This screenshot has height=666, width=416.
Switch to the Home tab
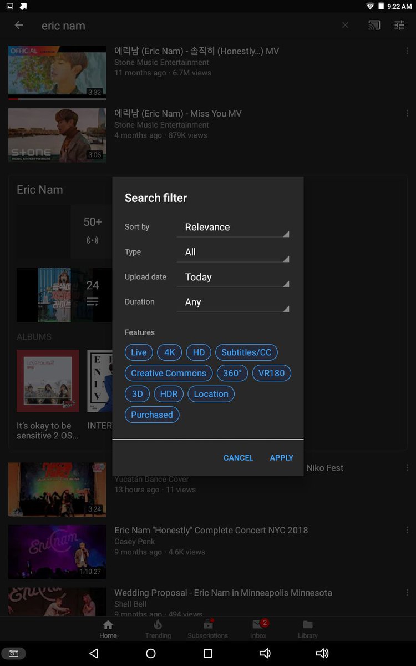coord(108,629)
